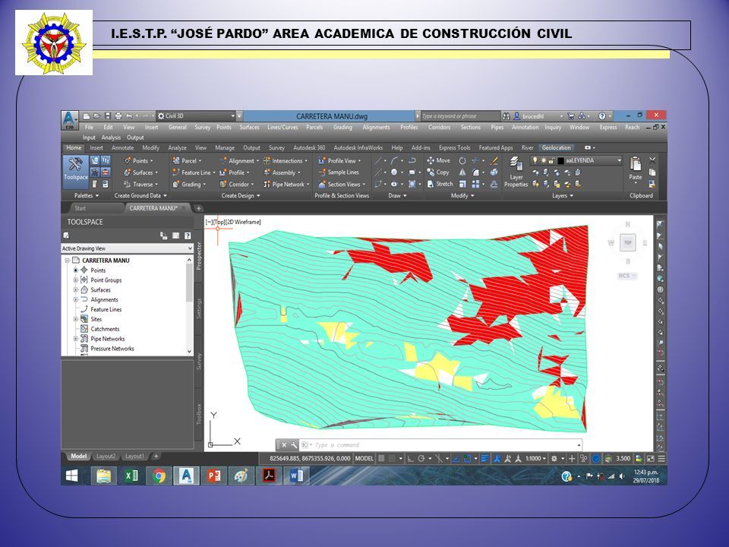Open the Corridors menu
729x547 pixels.
[439, 128]
